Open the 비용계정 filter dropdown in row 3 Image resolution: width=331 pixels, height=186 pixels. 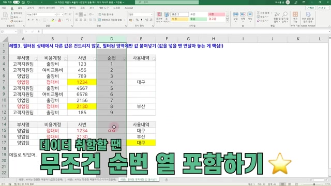[66, 59]
